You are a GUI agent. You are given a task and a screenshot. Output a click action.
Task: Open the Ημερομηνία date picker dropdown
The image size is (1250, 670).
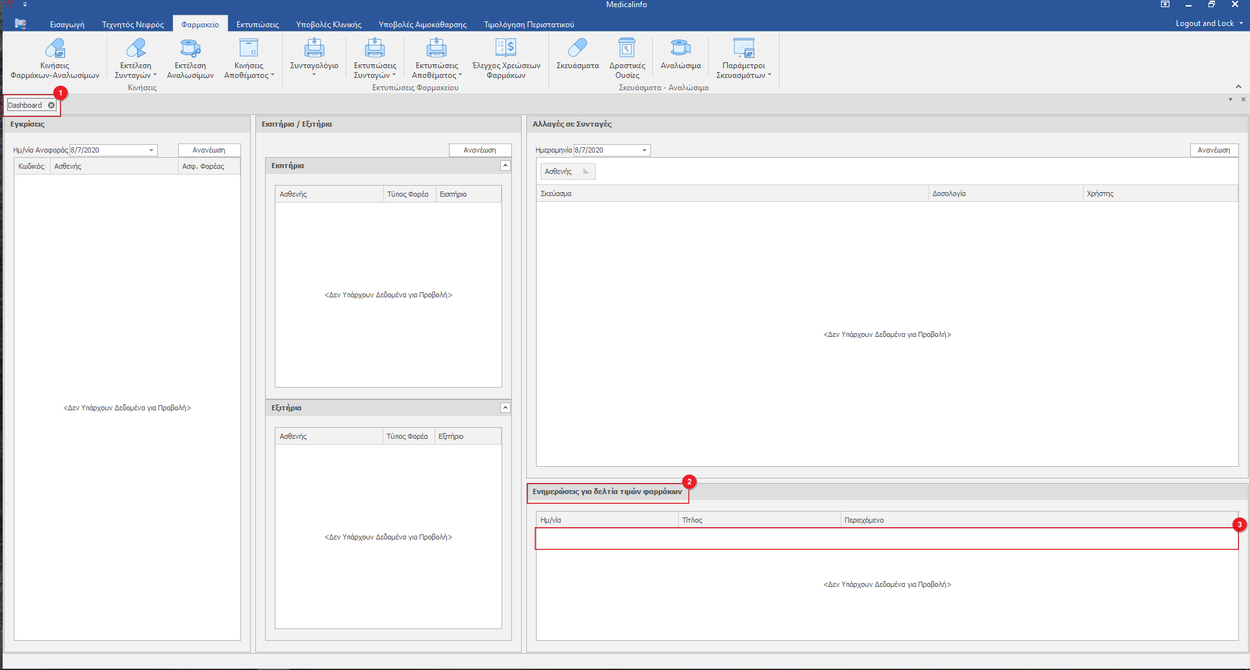click(644, 150)
